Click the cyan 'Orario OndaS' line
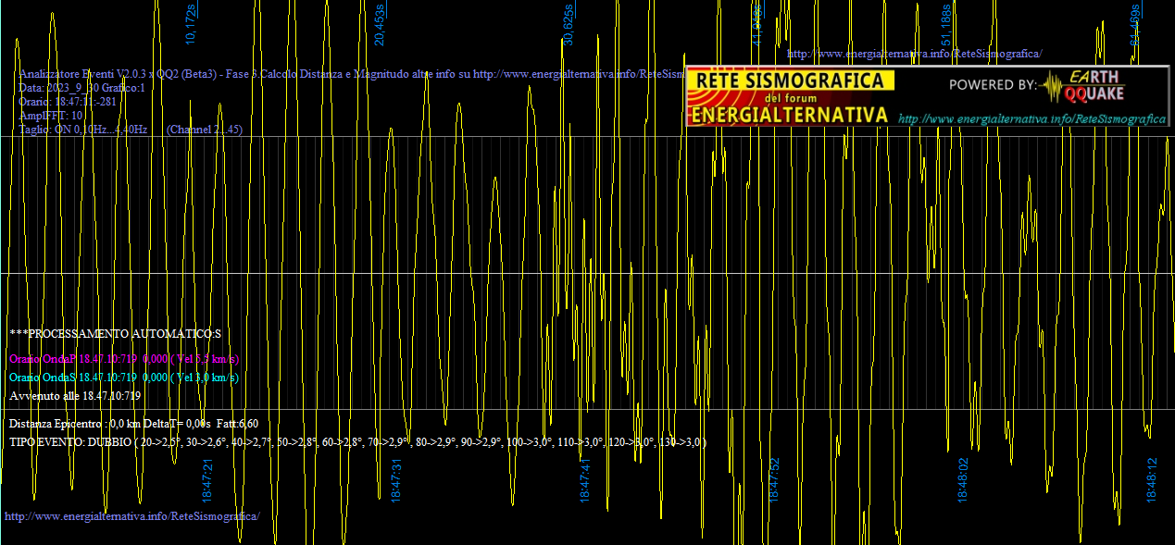The image size is (1175, 545). click(124, 378)
